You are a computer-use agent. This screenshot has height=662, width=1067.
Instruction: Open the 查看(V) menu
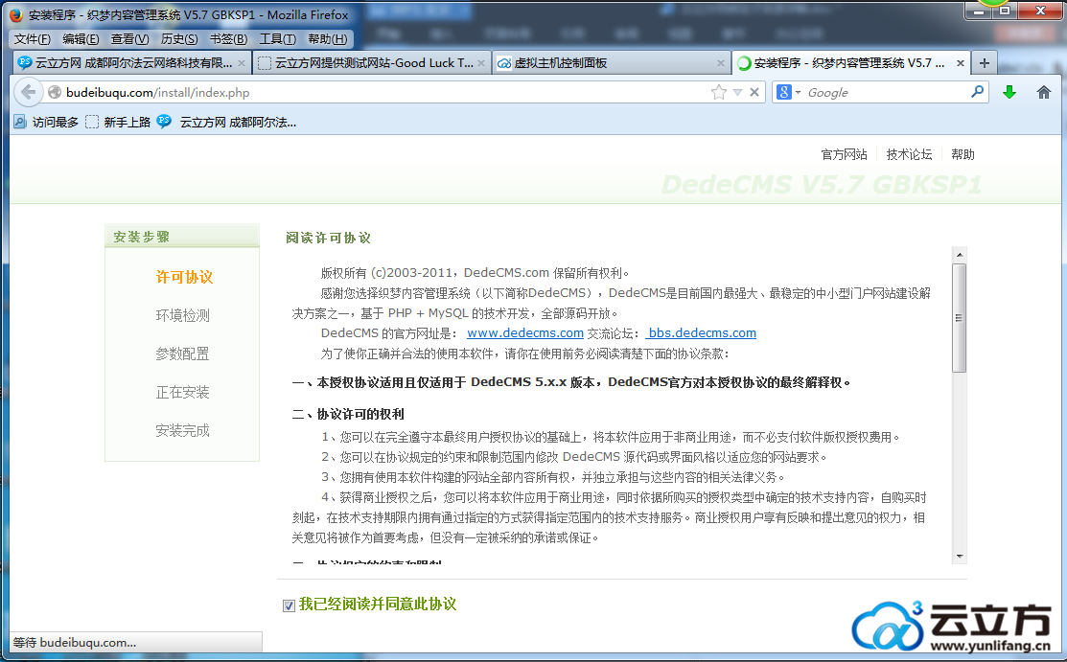pyautogui.click(x=130, y=39)
